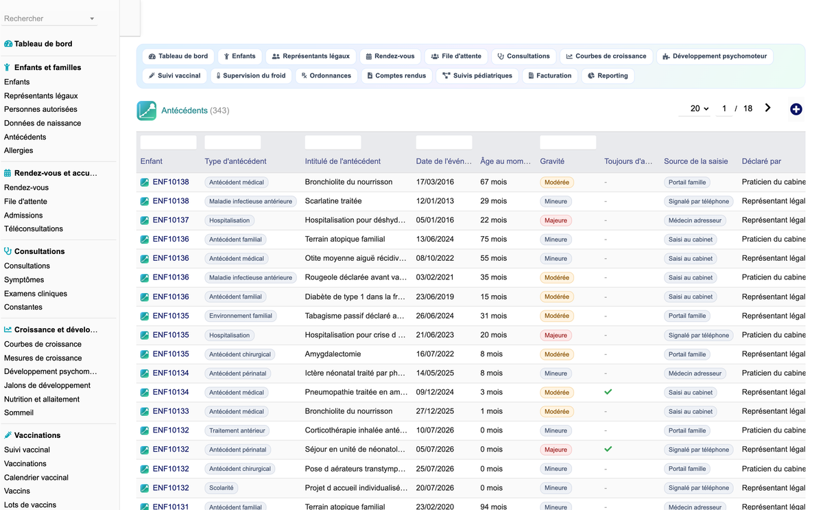Click the Enfant column filter field
This screenshot has height=510, width=823.
(x=169, y=142)
